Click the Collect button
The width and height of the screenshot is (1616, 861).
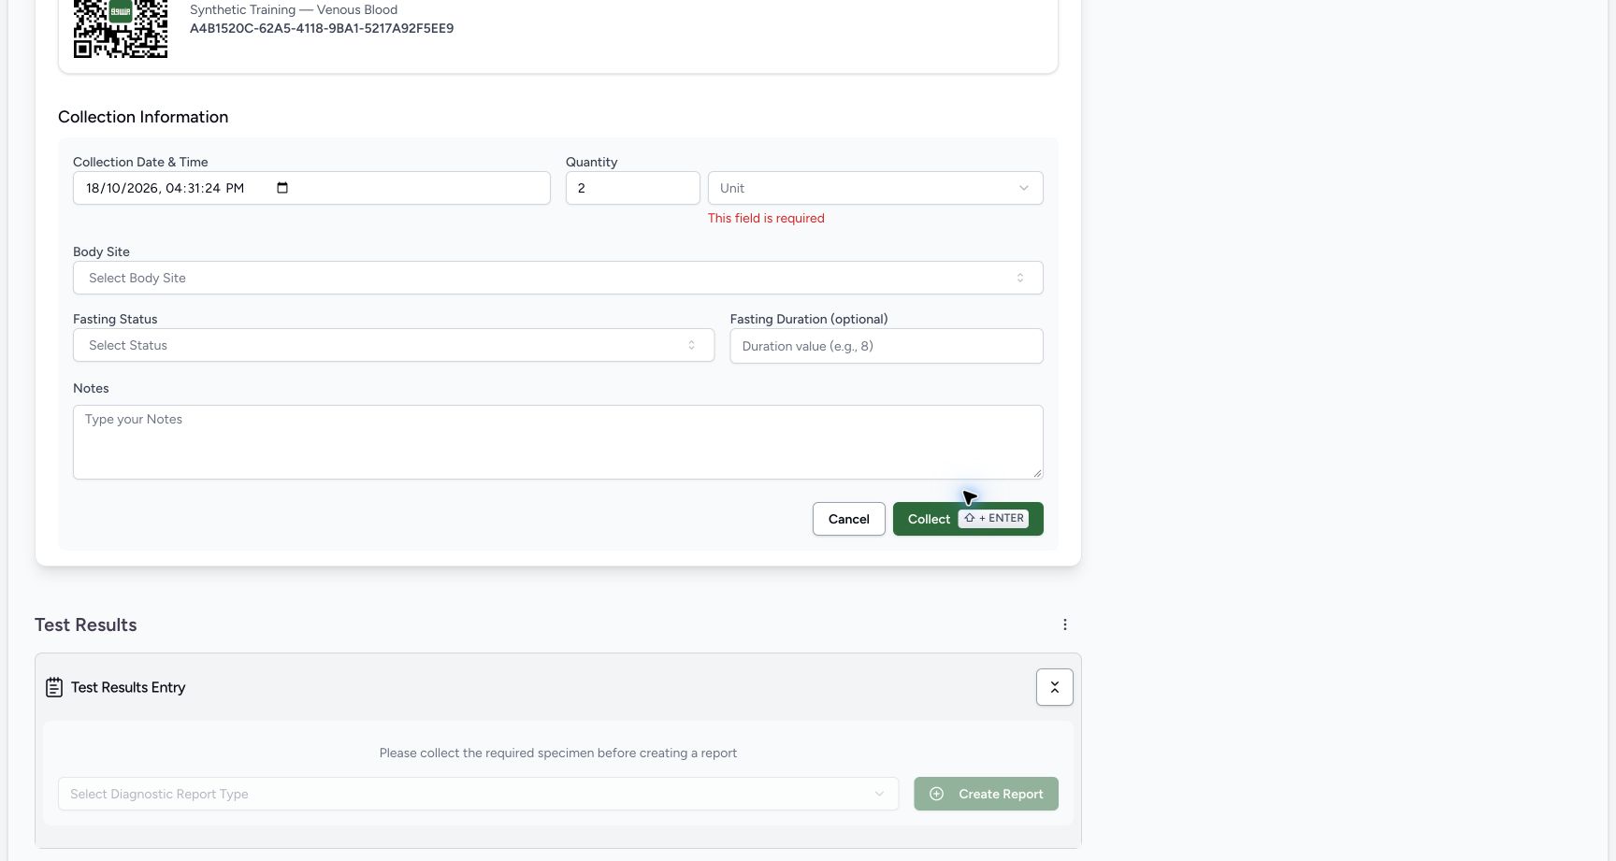(x=968, y=519)
